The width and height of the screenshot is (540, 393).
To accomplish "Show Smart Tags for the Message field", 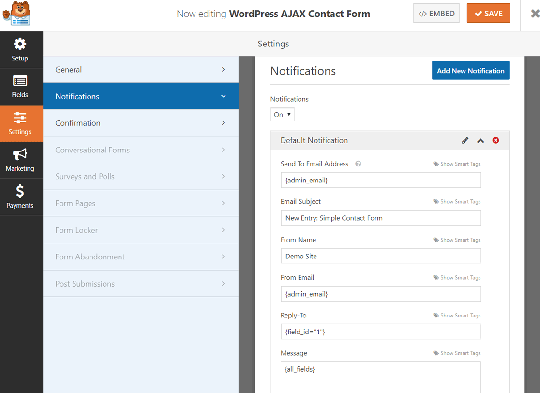I will pyautogui.click(x=457, y=353).
